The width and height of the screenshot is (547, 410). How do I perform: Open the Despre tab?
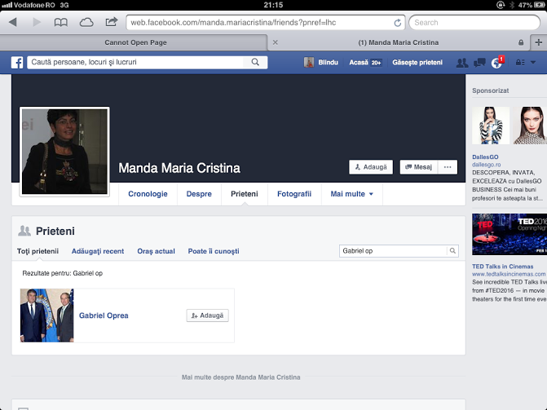199,194
